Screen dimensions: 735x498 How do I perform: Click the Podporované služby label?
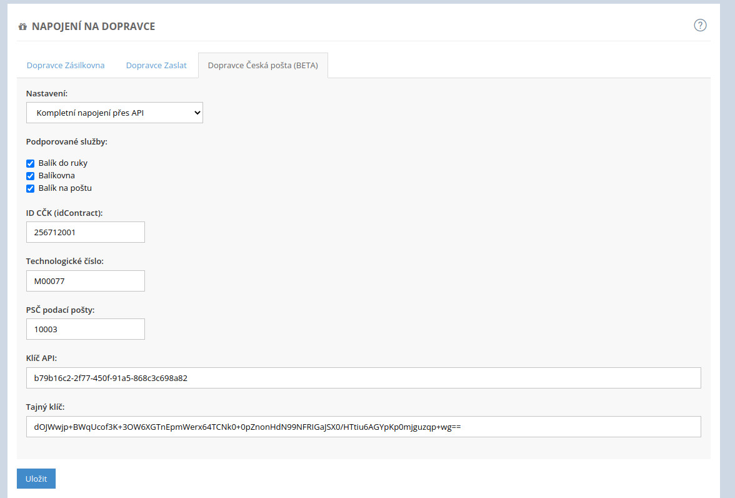(66, 142)
